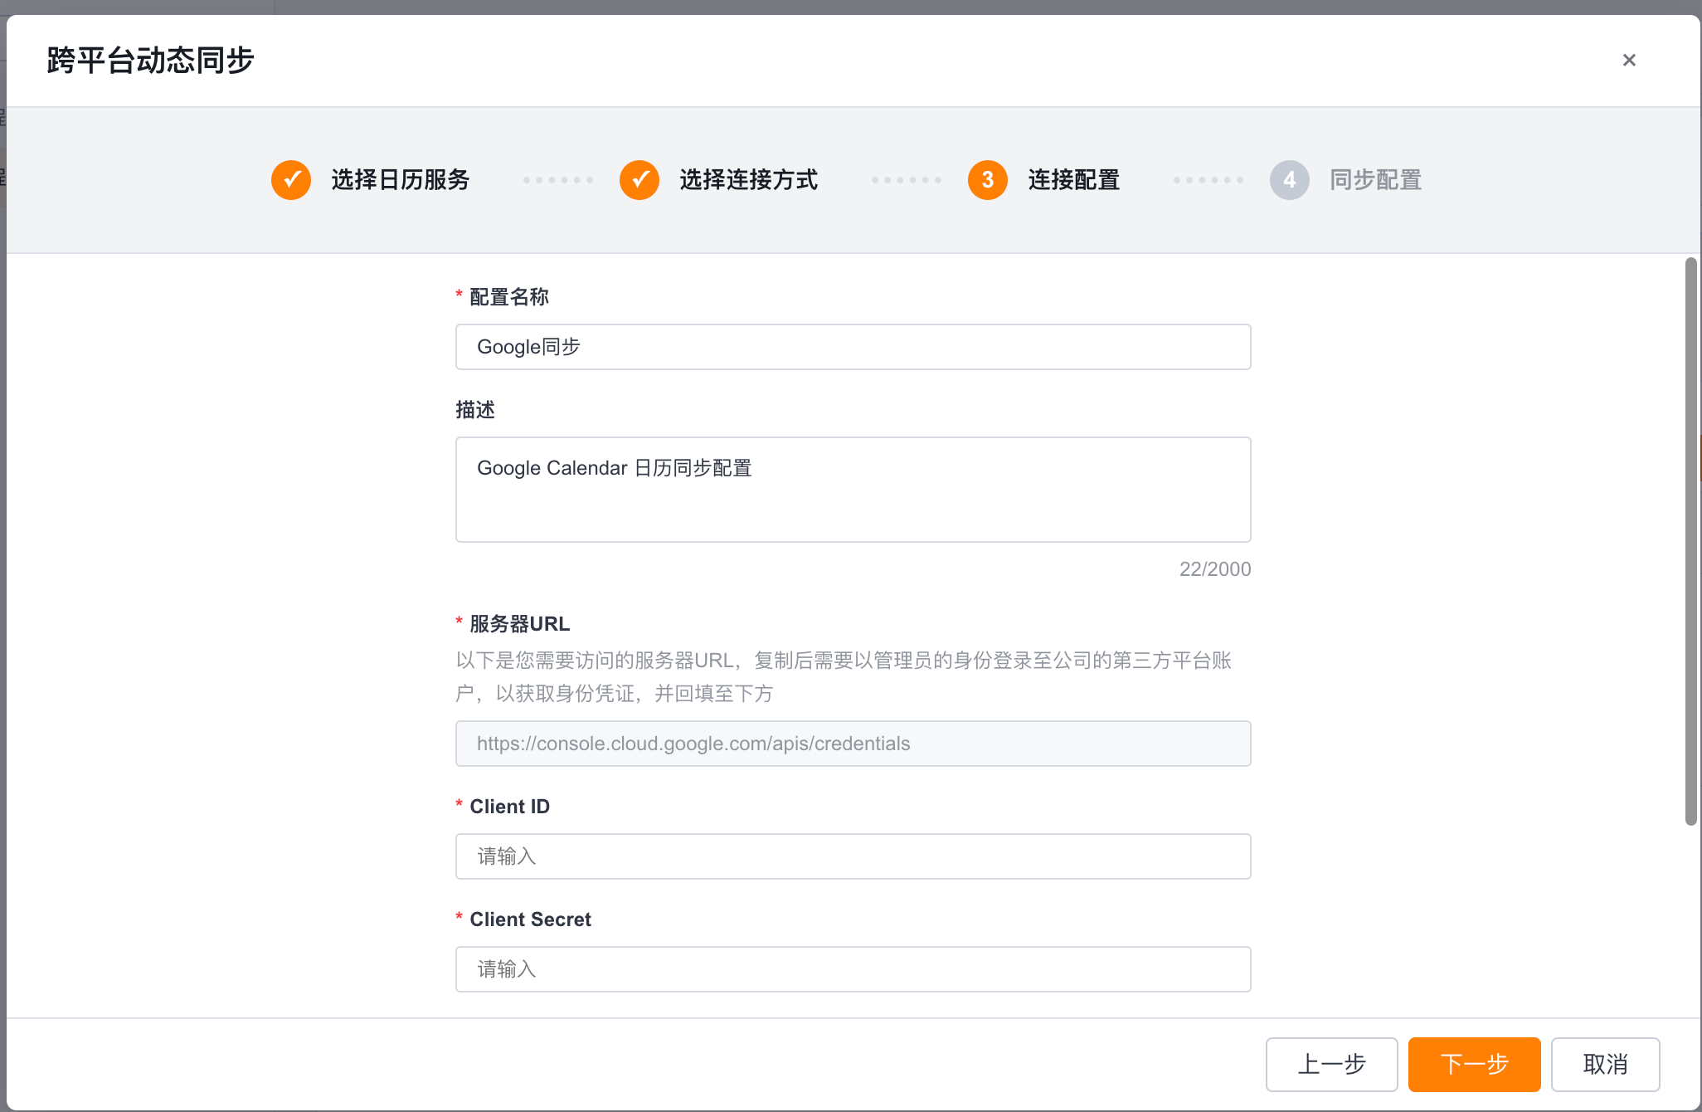Click the 描述 text area
1702x1112 pixels.
coord(853,490)
